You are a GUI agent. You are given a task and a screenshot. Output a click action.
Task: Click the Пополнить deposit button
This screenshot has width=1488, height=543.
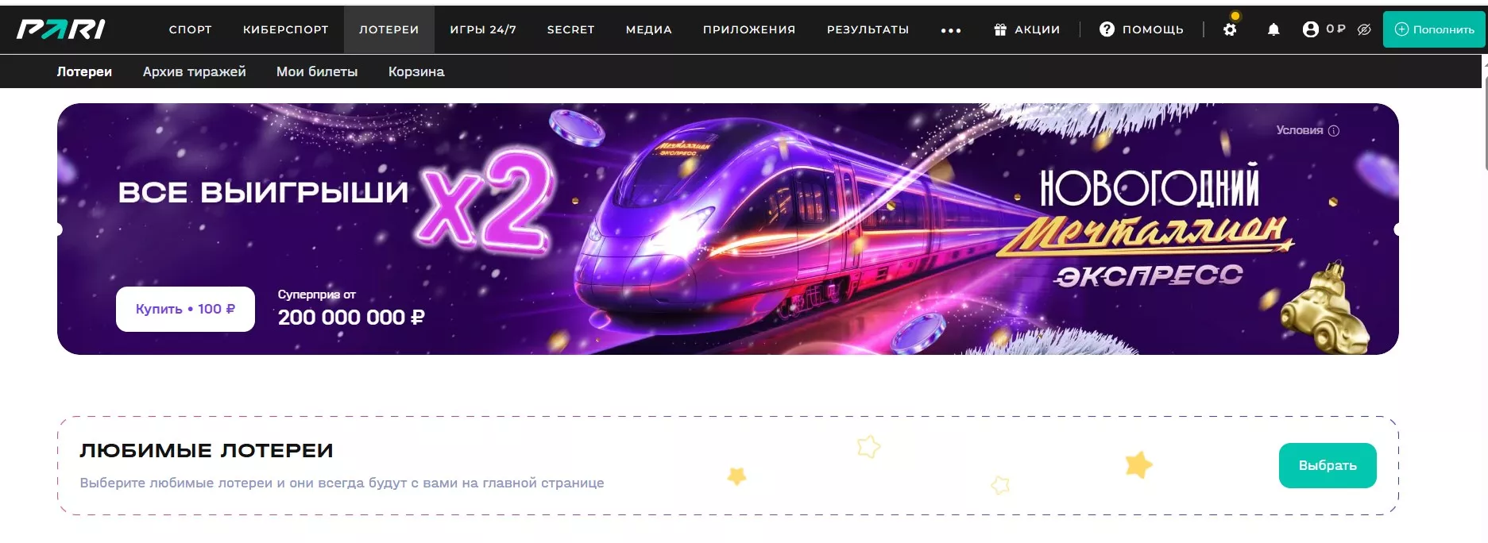tap(1434, 29)
